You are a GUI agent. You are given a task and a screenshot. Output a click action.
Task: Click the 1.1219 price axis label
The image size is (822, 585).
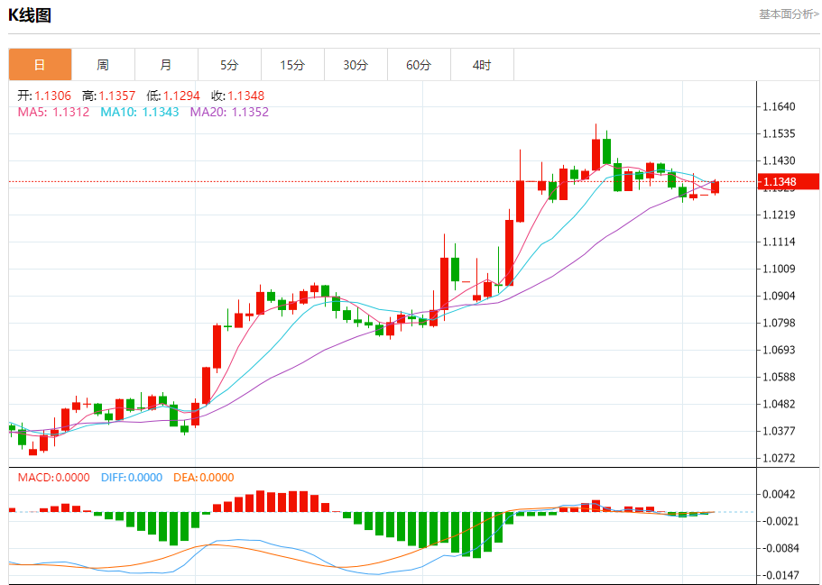click(779, 215)
